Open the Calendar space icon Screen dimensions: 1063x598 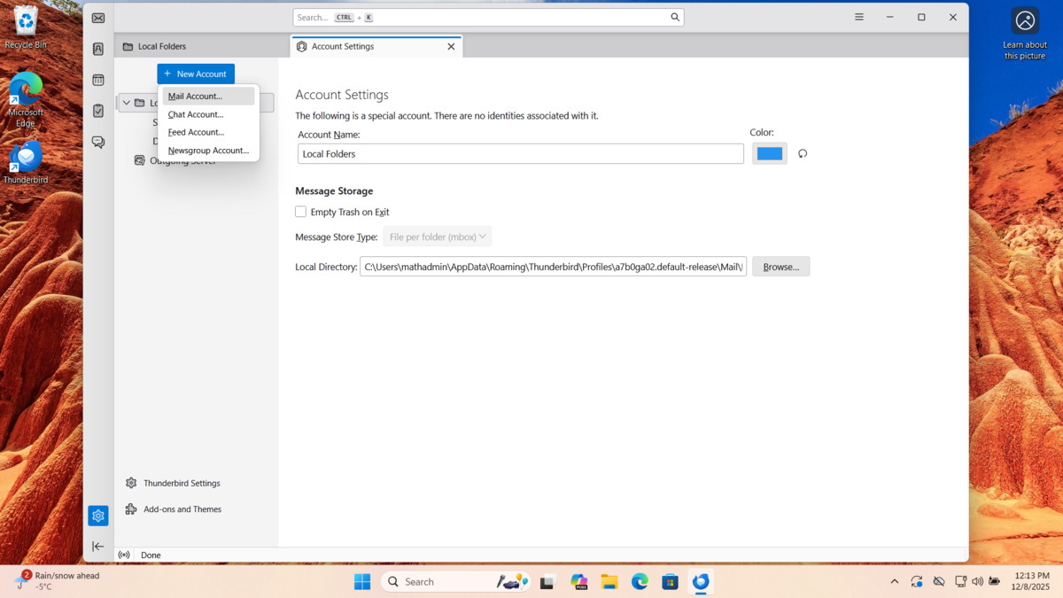coord(98,80)
